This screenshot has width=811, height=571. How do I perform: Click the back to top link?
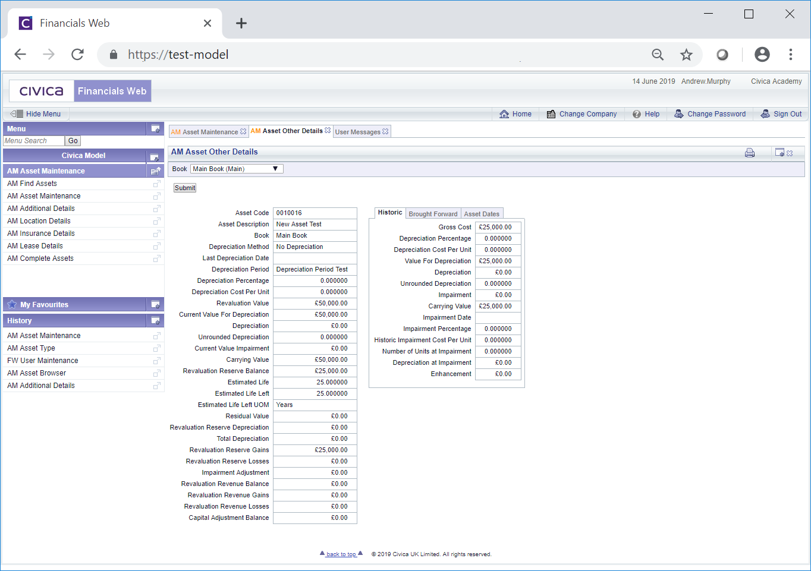point(341,554)
